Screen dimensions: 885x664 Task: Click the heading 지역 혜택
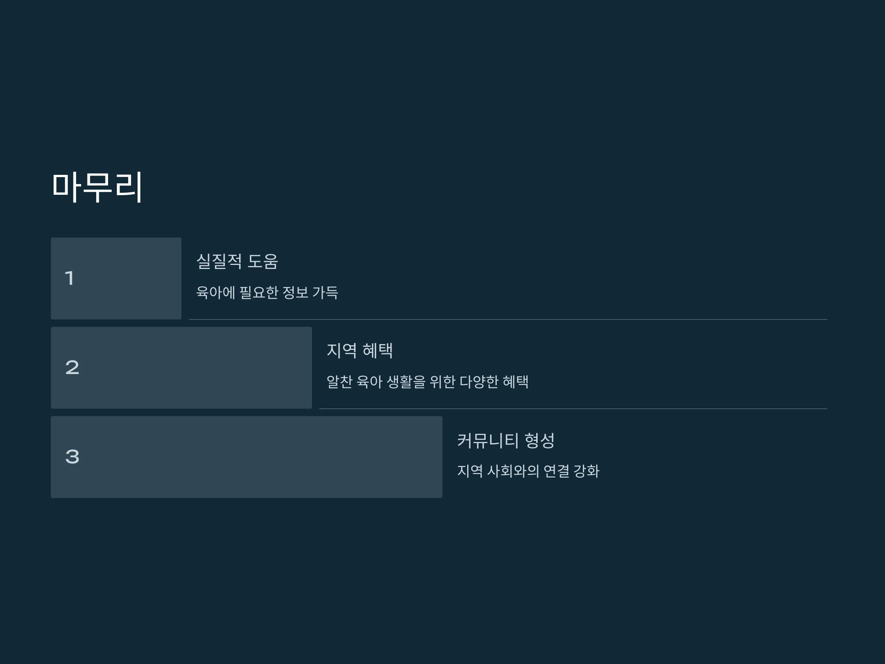point(360,350)
